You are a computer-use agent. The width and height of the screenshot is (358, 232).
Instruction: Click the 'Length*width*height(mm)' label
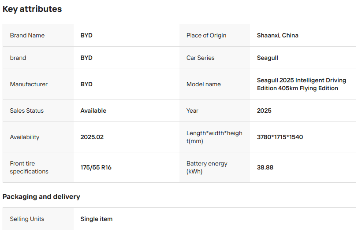[x=214, y=137]
